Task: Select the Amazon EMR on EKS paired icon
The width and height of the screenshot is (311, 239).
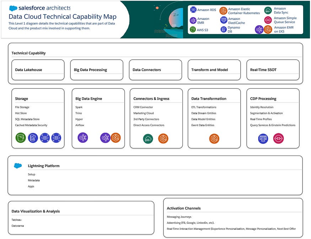Action: [264, 29]
